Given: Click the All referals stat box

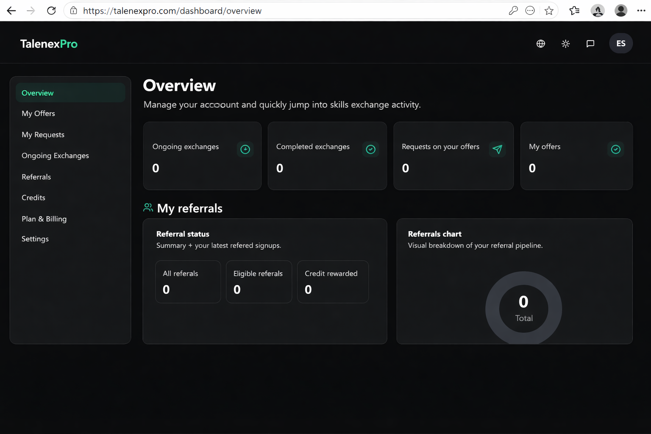Looking at the screenshot, I should click(188, 282).
